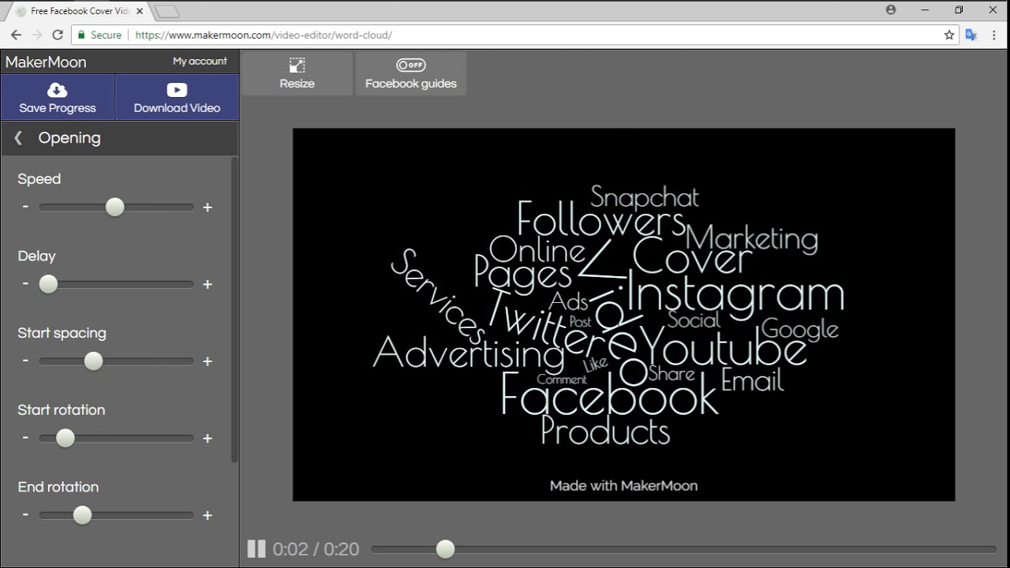Click the Resize tool
This screenshot has height=568, width=1010.
tap(297, 73)
